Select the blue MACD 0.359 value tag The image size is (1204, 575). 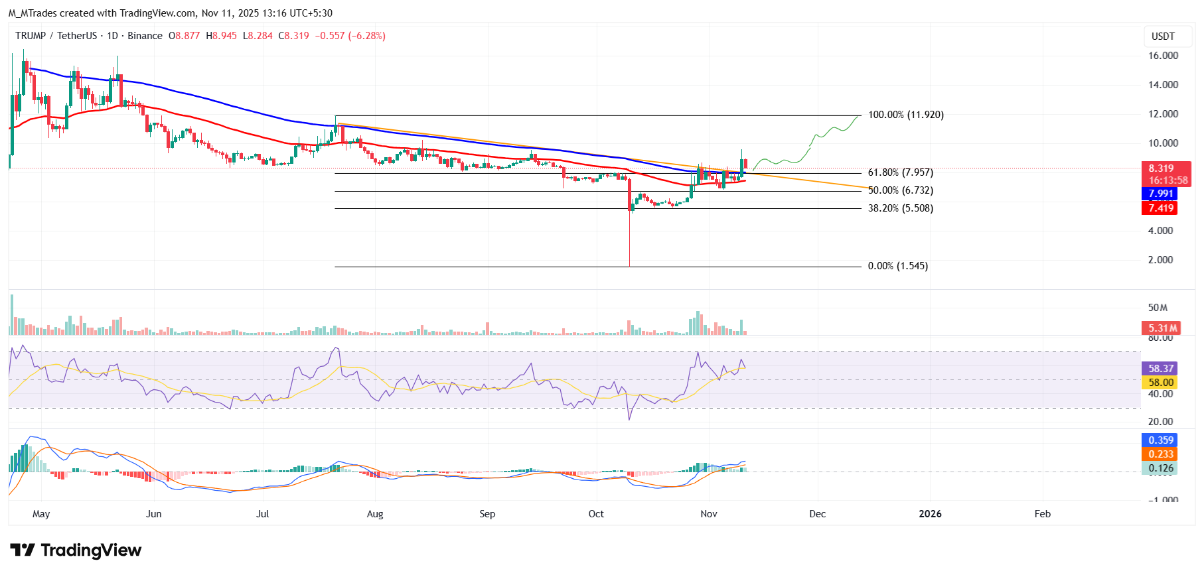point(1161,440)
